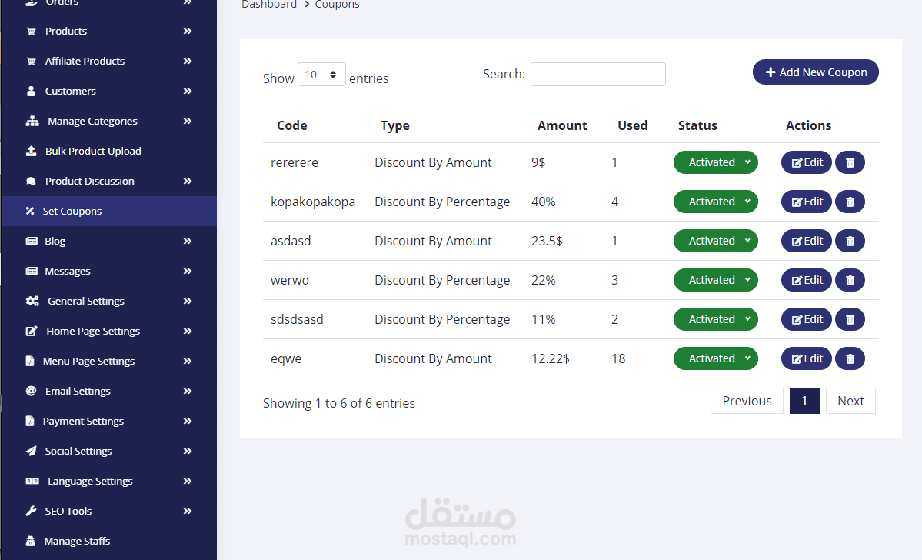The width and height of the screenshot is (922, 560).
Task: Delete the rererere coupon using trash icon
Action: point(850,162)
